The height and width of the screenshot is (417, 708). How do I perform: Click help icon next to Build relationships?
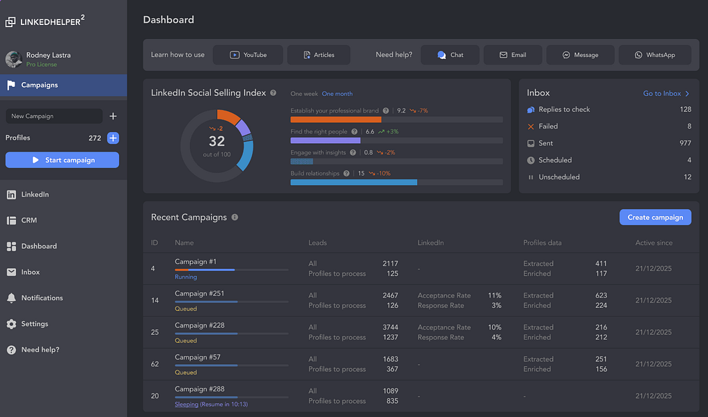(346, 174)
